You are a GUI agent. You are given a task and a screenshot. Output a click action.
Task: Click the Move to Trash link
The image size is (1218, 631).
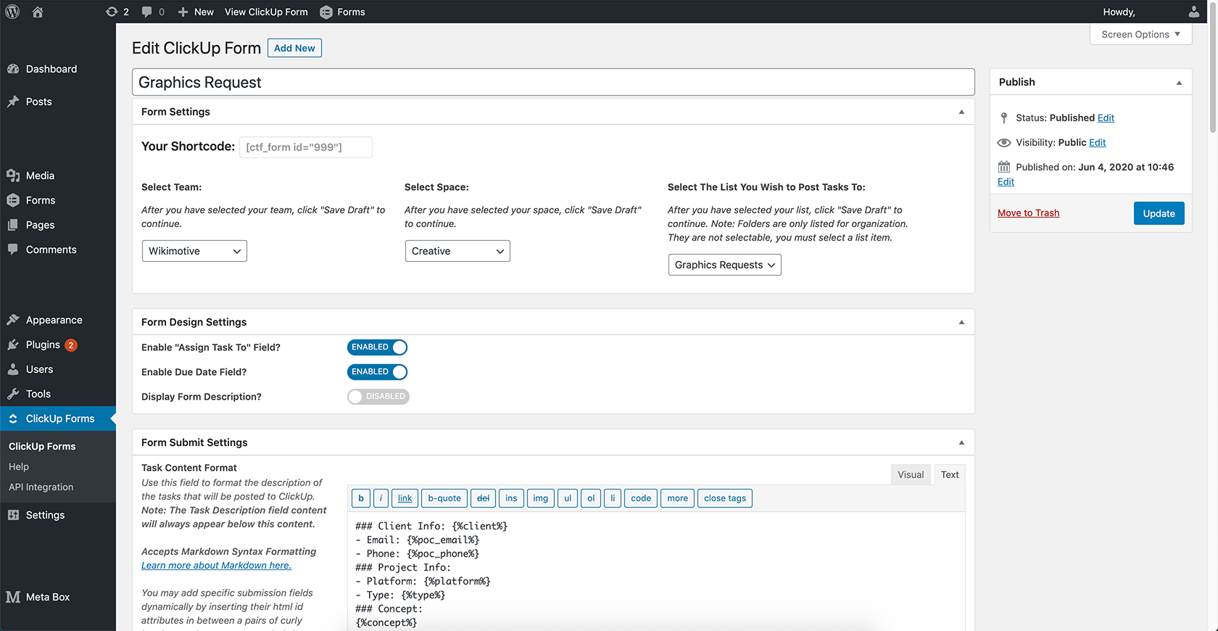pyautogui.click(x=1028, y=213)
